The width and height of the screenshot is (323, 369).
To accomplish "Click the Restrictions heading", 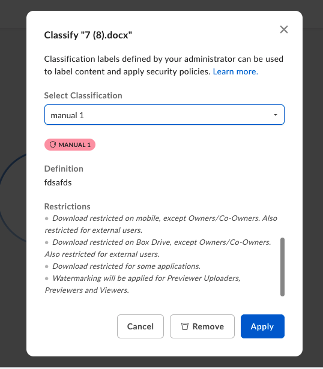I will tap(67, 206).
